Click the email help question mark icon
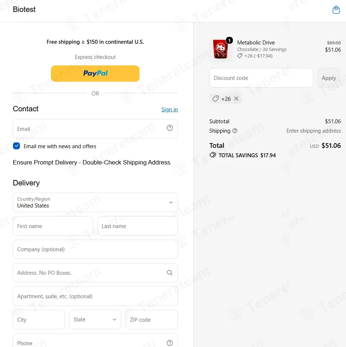The image size is (346, 347). click(x=170, y=128)
